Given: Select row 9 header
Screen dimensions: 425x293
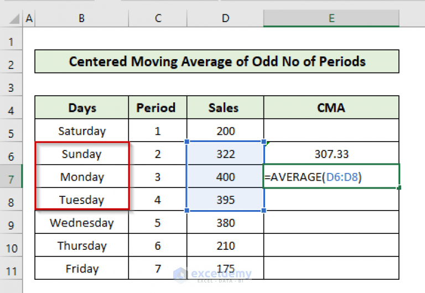Looking at the screenshot, I should click(x=11, y=222).
